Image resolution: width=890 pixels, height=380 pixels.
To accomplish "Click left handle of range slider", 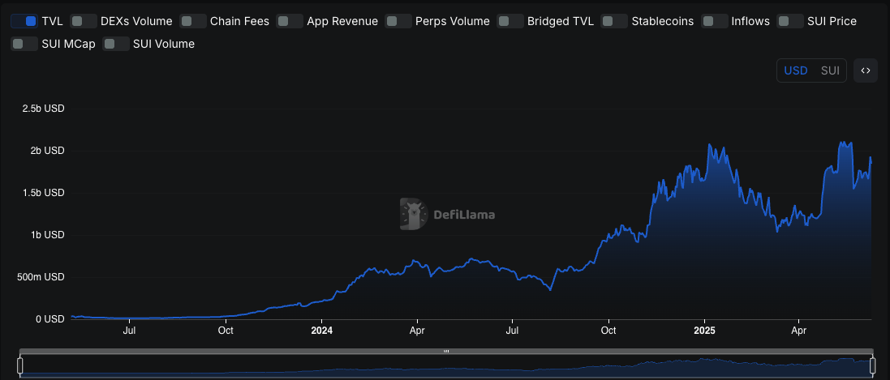I will (19, 366).
